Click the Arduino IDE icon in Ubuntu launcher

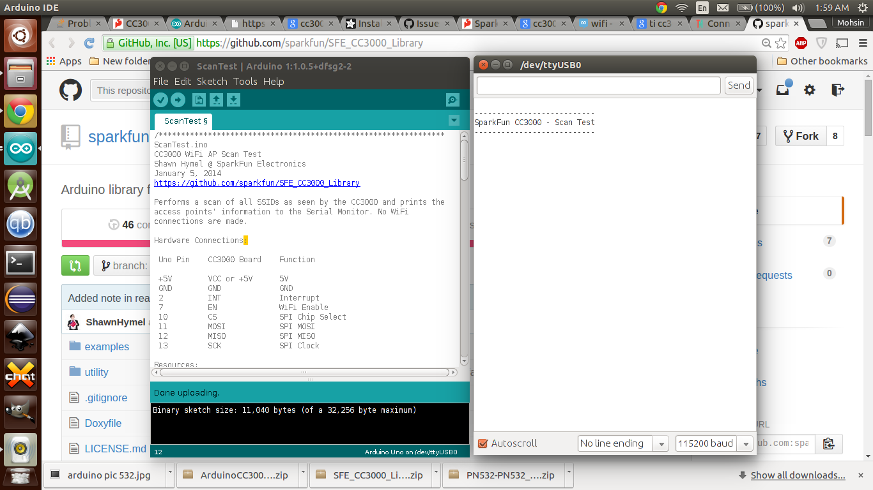(x=20, y=149)
